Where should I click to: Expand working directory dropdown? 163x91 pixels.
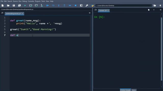pos(151,6)
